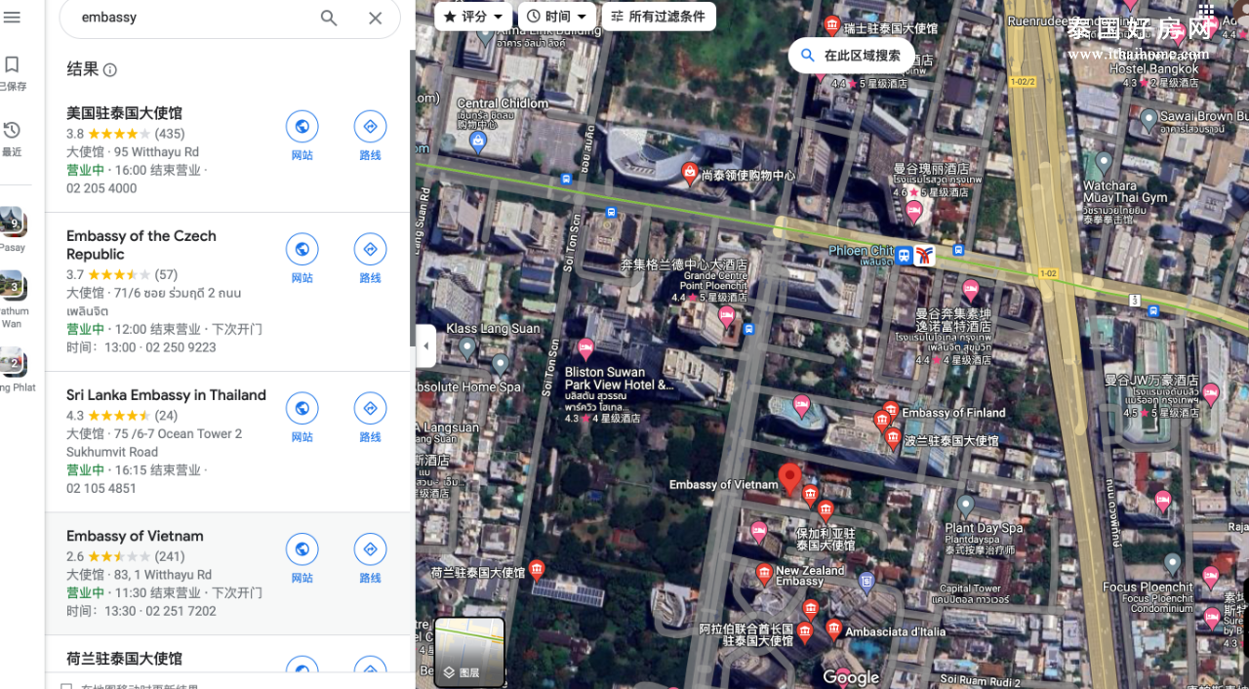The height and width of the screenshot is (689, 1249).
Task: Click the Embassy of Finland map pin
Action: (890, 411)
